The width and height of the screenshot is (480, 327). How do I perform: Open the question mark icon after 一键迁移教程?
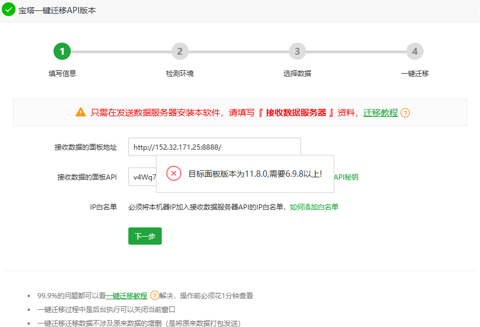(x=155, y=296)
